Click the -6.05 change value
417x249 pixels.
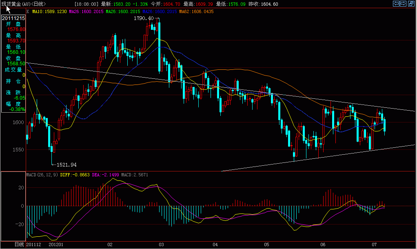[x=20, y=98]
